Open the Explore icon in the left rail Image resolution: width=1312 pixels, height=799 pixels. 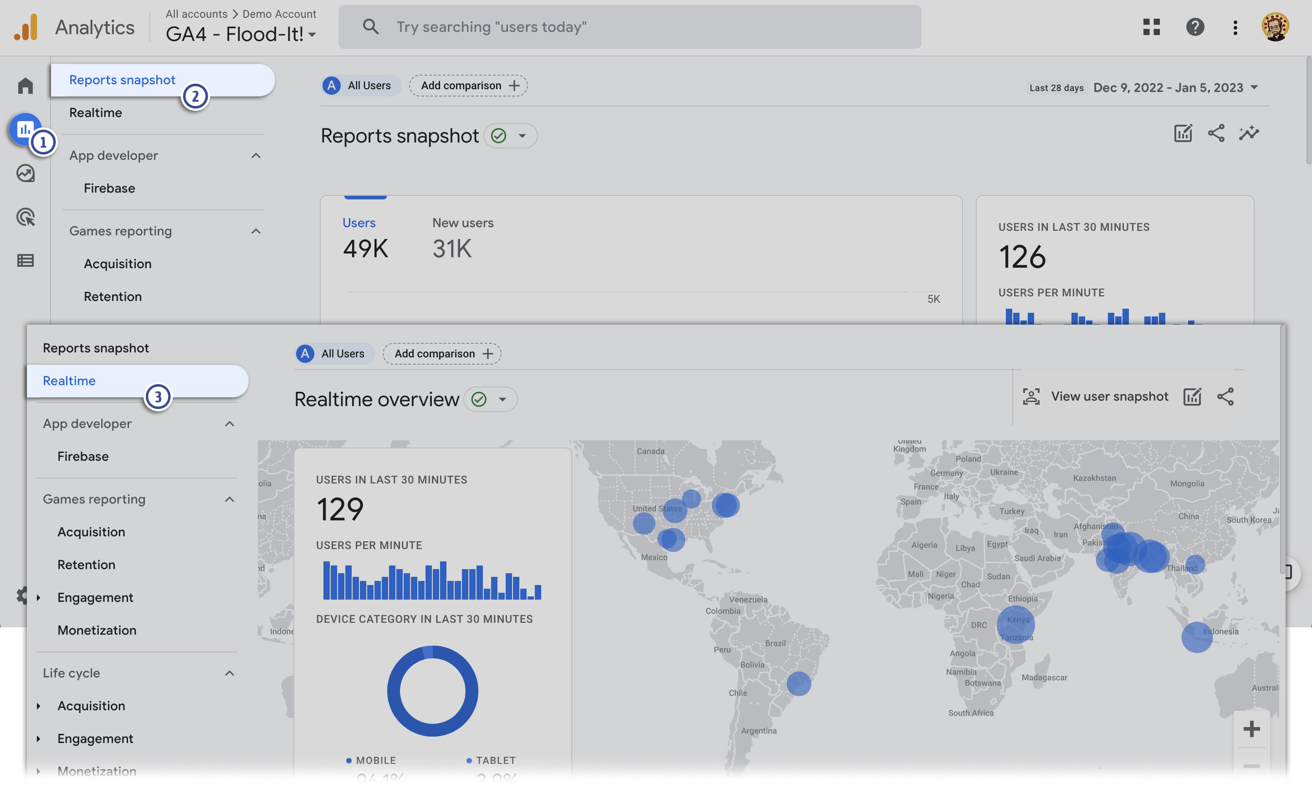(x=25, y=173)
